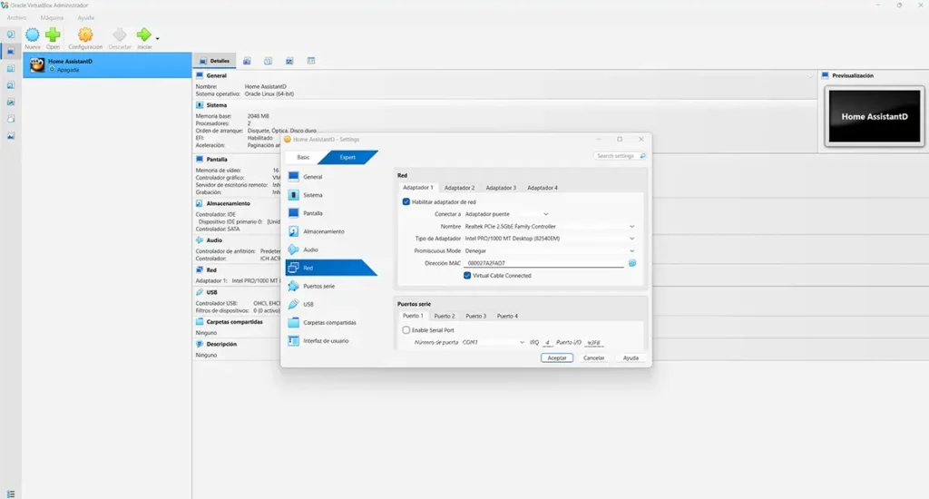The image size is (929, 499).
Task: Select USB category in Settings dialog
Action: point(330,305)
